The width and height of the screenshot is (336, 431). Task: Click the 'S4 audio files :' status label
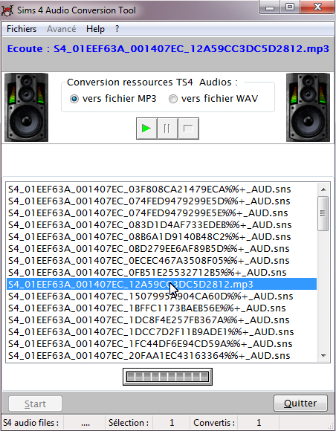point(30,423)
